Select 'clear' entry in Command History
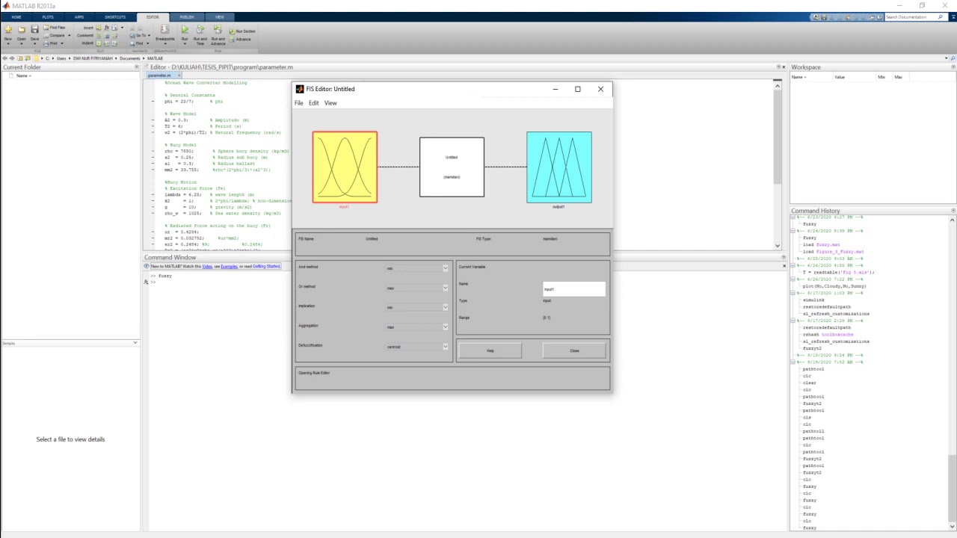Viewport: 957px width, 538px height. tap(809, 383)
